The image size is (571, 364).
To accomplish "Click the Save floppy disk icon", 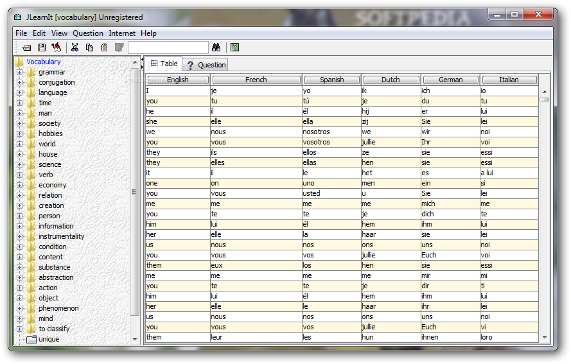I will pyautogui.click(x=42, y=48).
